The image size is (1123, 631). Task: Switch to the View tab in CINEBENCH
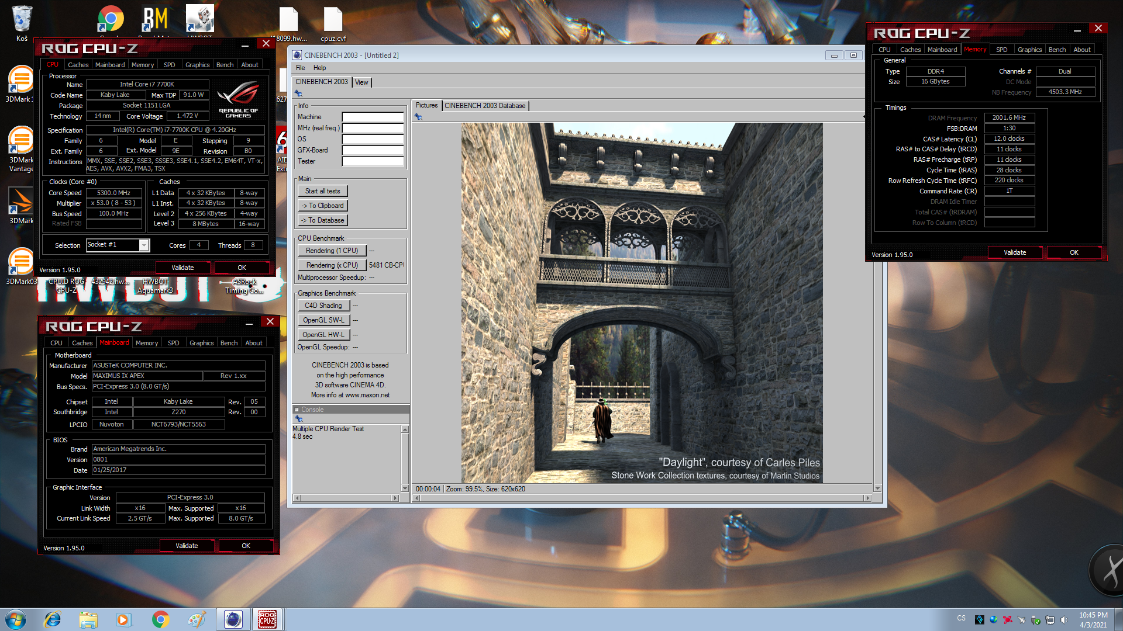(x=361, y=82)
